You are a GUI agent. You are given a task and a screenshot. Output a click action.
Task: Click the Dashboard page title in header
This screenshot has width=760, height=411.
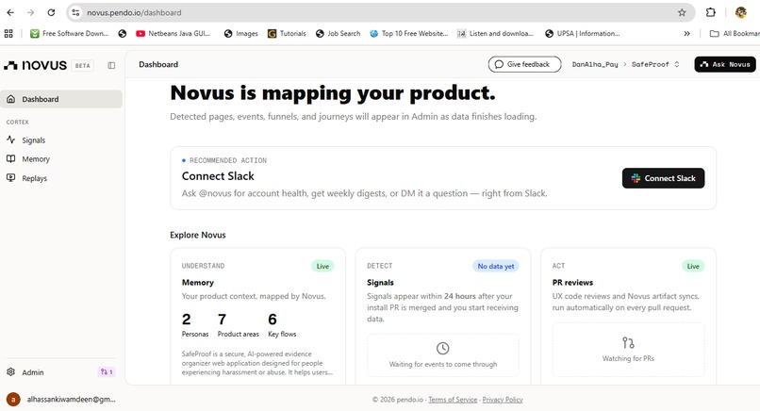pyautogui.click(x=158, y=64)
